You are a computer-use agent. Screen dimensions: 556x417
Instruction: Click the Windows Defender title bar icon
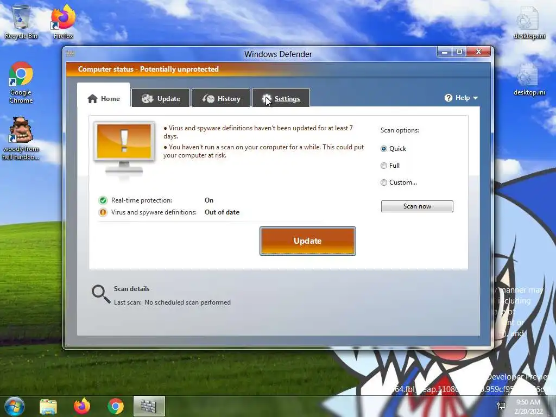click(x=70, y=54)
